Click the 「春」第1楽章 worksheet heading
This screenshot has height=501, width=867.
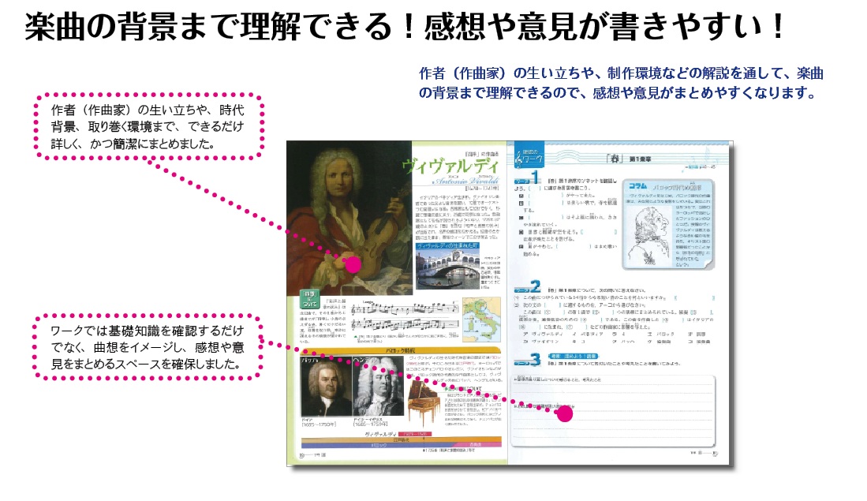[x=630, y=158]
